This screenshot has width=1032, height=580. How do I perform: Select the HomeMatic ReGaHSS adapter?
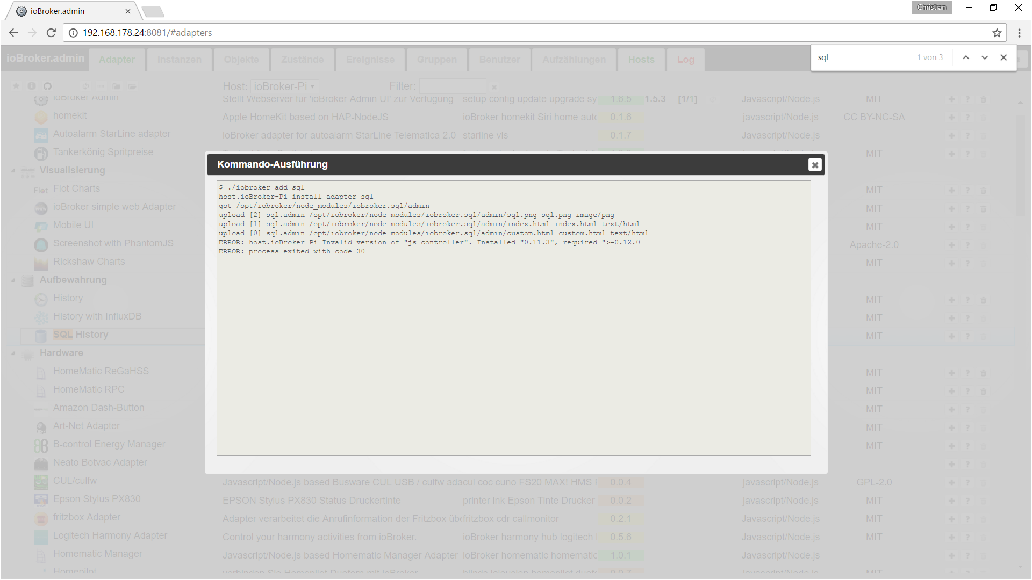(101, 372)
